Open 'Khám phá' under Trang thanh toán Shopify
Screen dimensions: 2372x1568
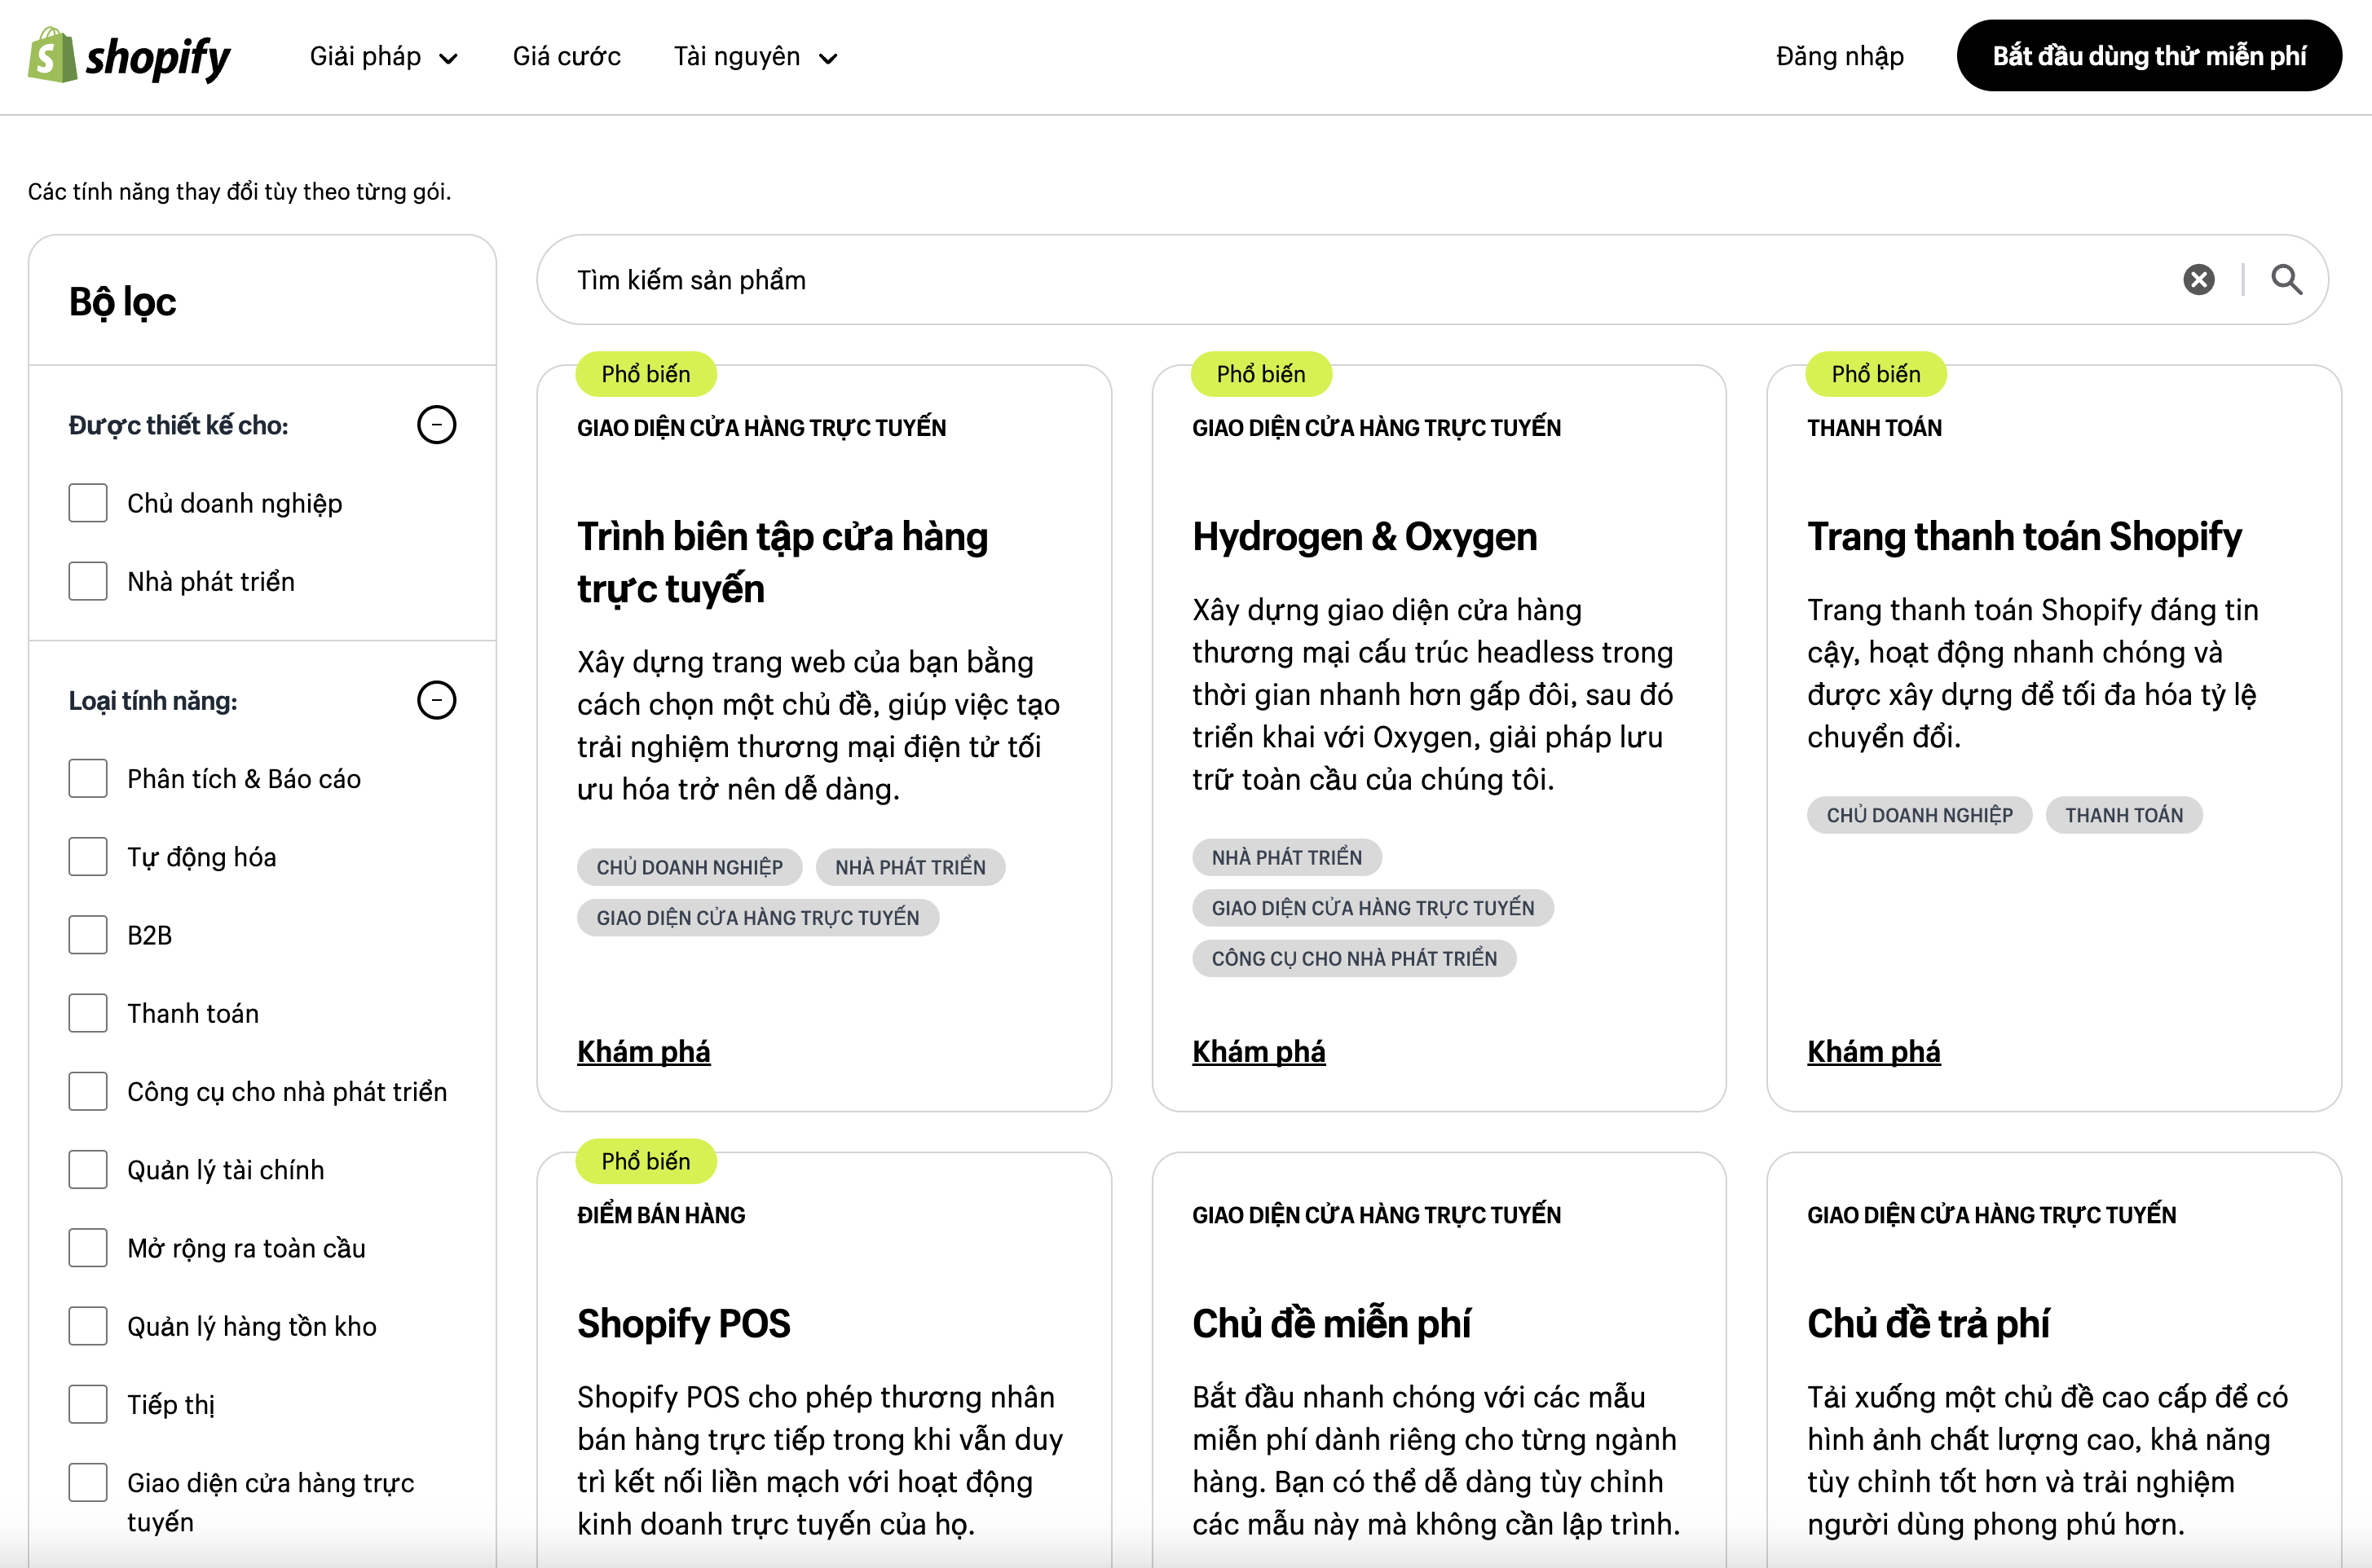(x=1873, y=1052)
